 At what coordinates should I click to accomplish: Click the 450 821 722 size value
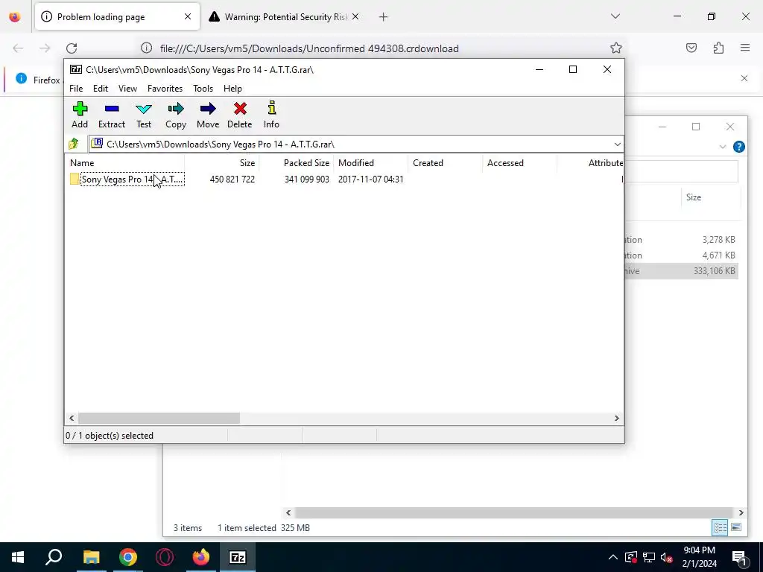tap(232, 179)
